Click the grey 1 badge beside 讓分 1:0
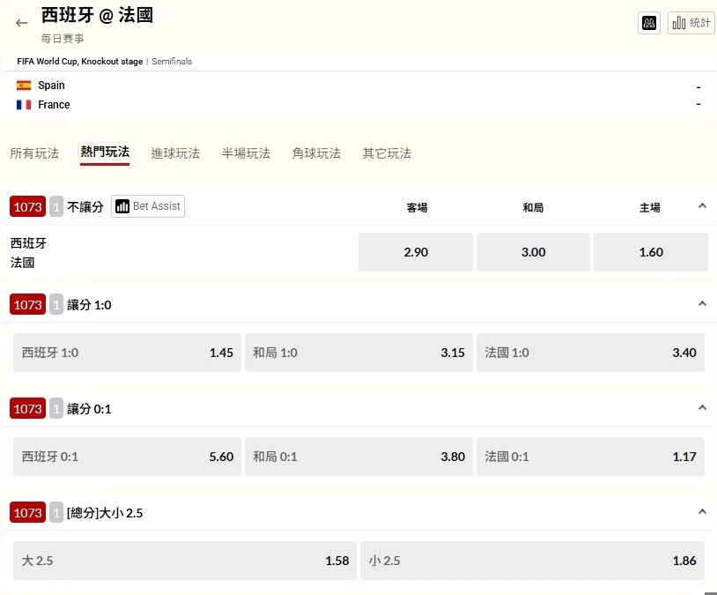Image resolution: width=717 pixels, height=595 pixels. [56, 304]
